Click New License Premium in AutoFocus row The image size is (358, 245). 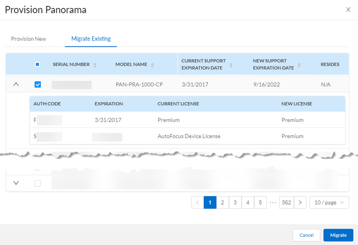tap(292, 136)
